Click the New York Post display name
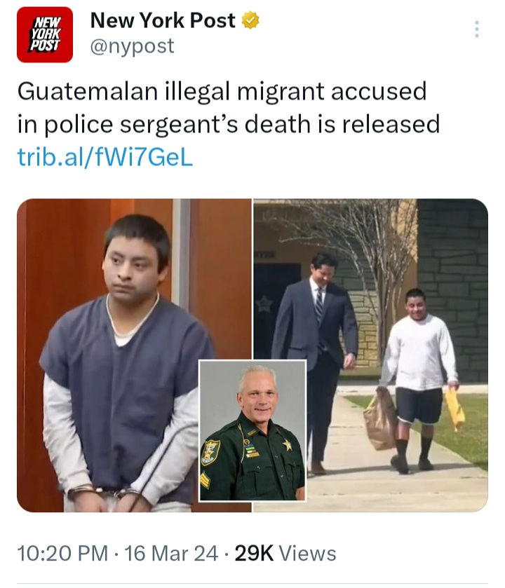Screen dimensions: 505x588 [x=163, y=20]
